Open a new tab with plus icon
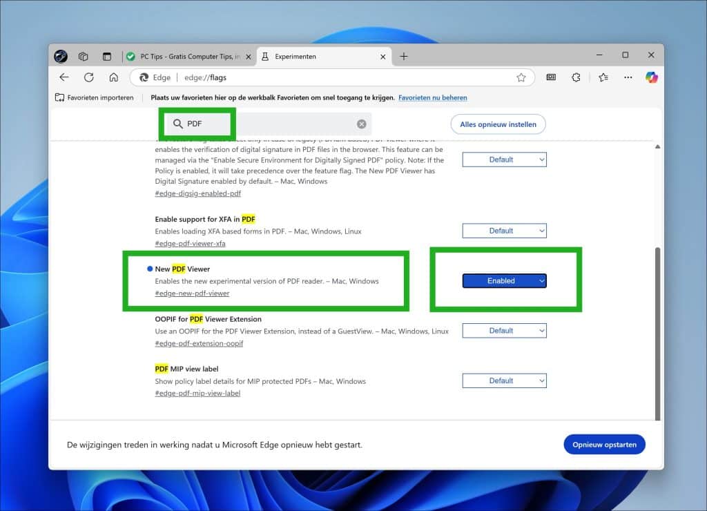 pos(403,57)
